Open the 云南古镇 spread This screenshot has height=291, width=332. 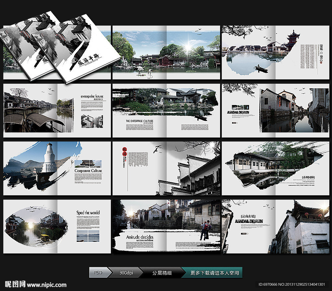(x=276, y=227)
